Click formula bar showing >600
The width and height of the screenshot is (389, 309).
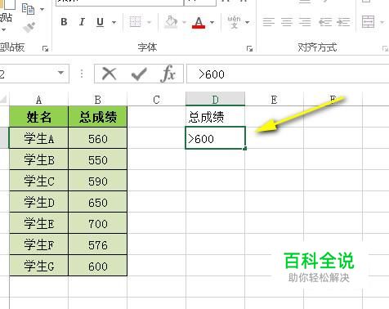click(x=288, y=74)
